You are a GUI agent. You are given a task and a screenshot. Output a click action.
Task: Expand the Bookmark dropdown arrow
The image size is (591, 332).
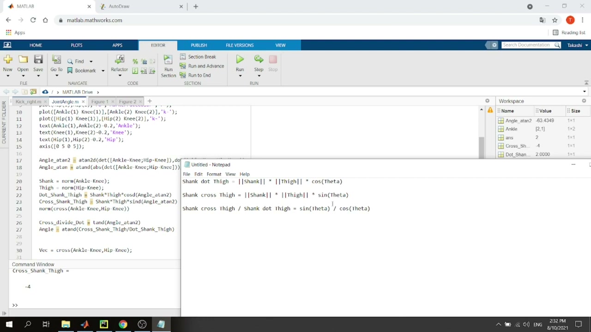(103, 71)
